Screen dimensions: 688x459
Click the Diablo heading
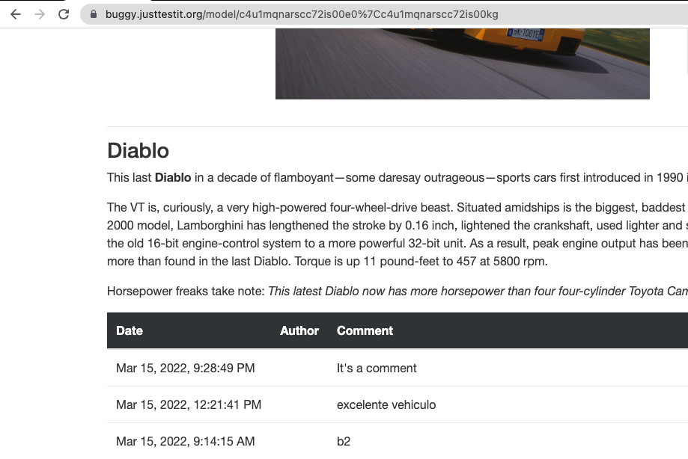[138, 151]
